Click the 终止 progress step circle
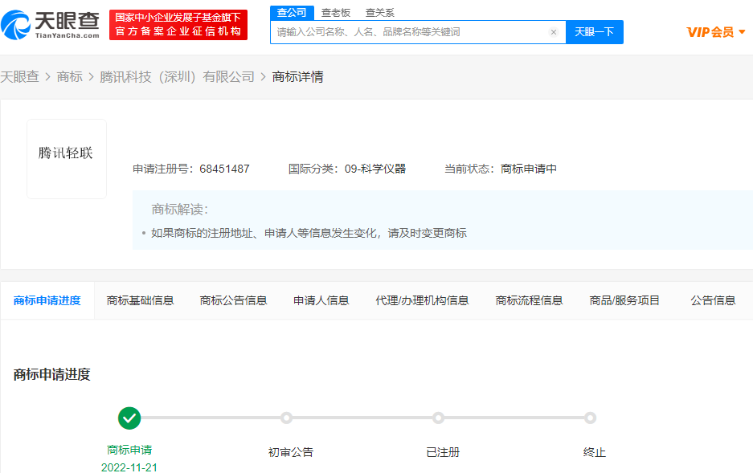This screenshot has width=753, height=473. point(590,418)
